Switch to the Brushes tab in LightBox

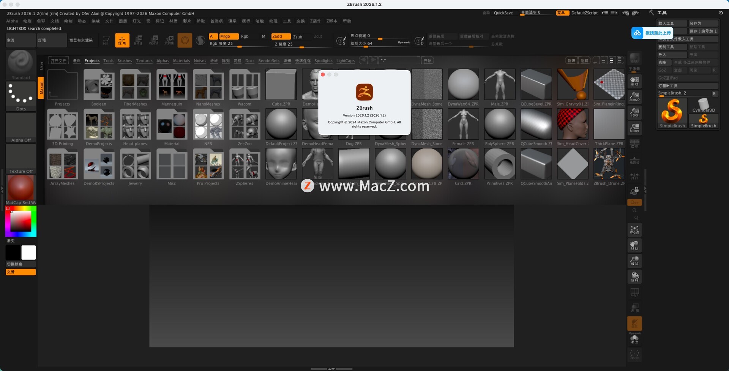click(x=125, y=61)
